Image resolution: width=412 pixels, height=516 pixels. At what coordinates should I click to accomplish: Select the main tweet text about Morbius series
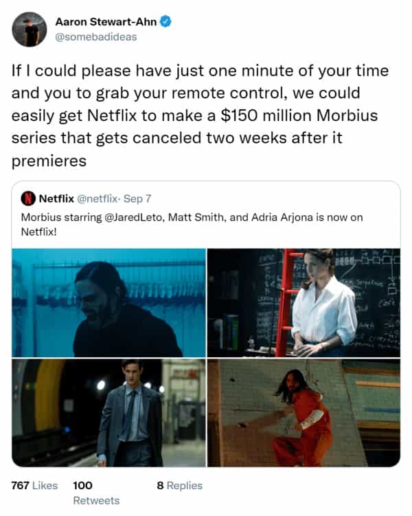(x=201, y=116)
